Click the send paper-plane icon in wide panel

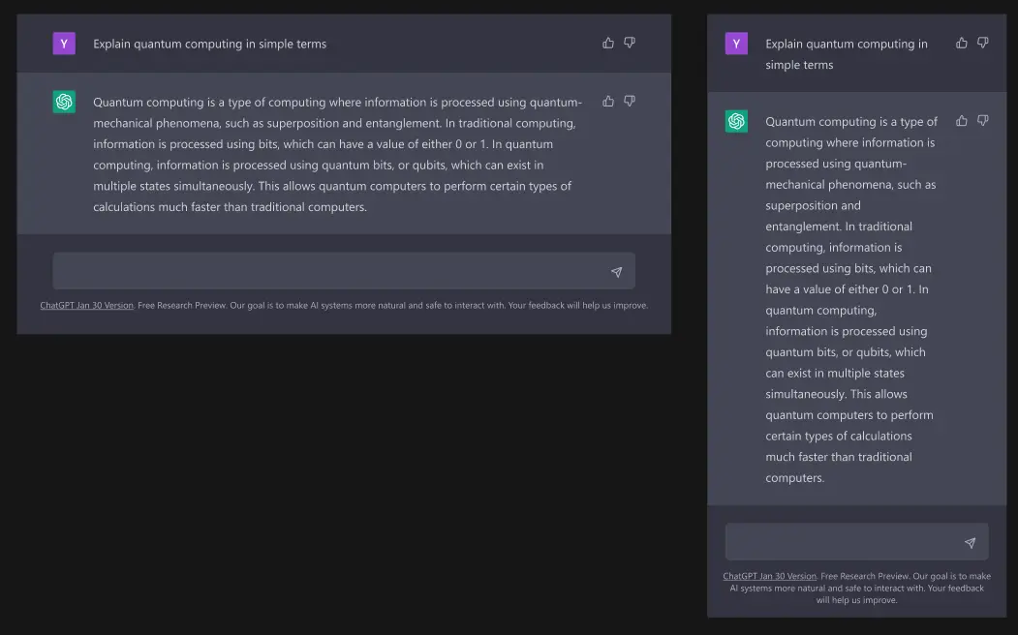pos(617,271)
